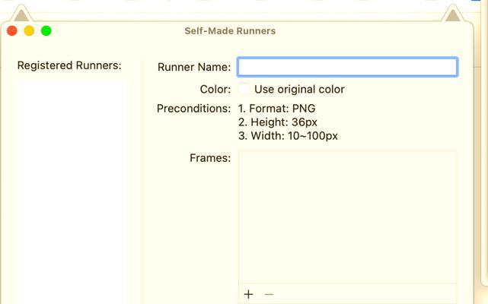Enable the Use original color checkbox
Screen dimensions: 488x304
pyautogui.click(x=244, y=89)
